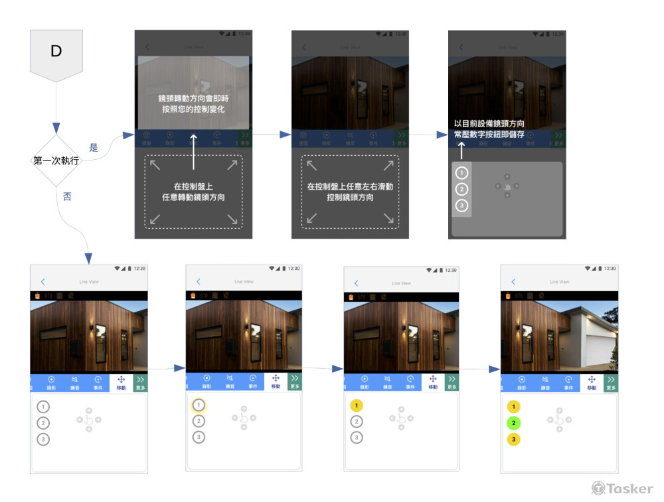Tap 錄影 record icon in the garage-view phone
The height and width of the screenshot is (502, 664).
(522, 383)
